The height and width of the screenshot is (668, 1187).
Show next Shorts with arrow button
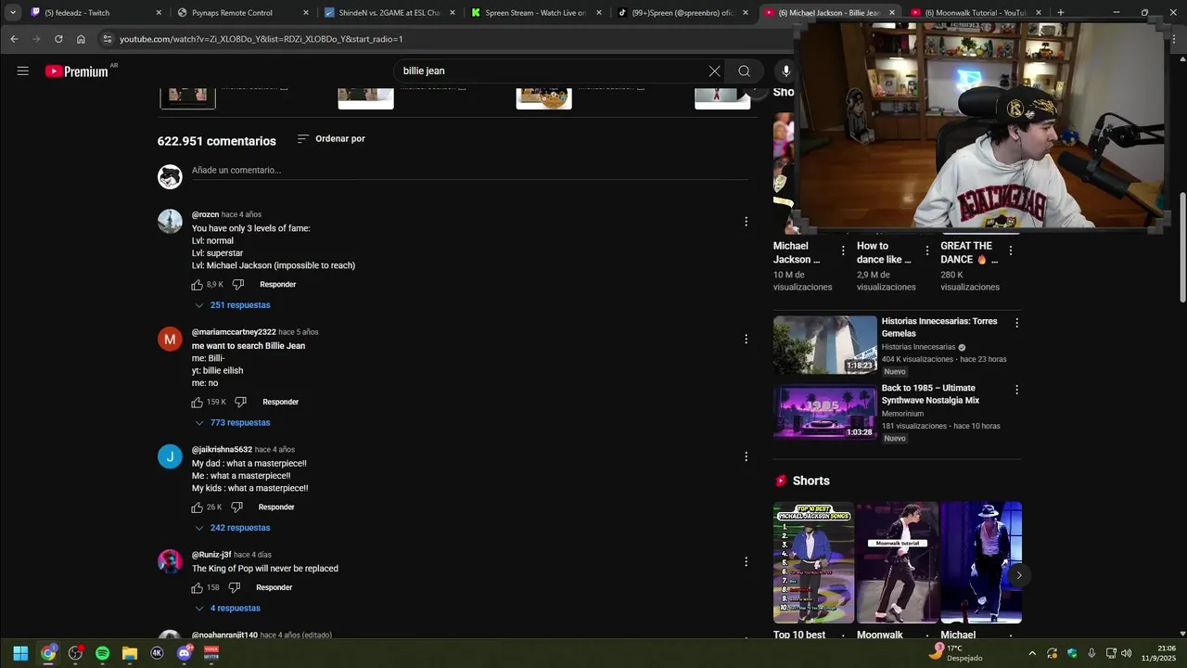[x=1018, y=575]
